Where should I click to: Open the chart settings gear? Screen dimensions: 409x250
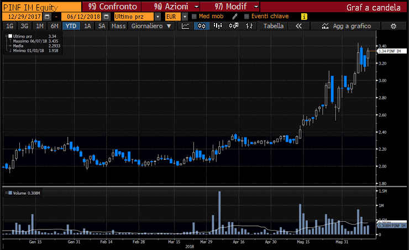[394, 26]
